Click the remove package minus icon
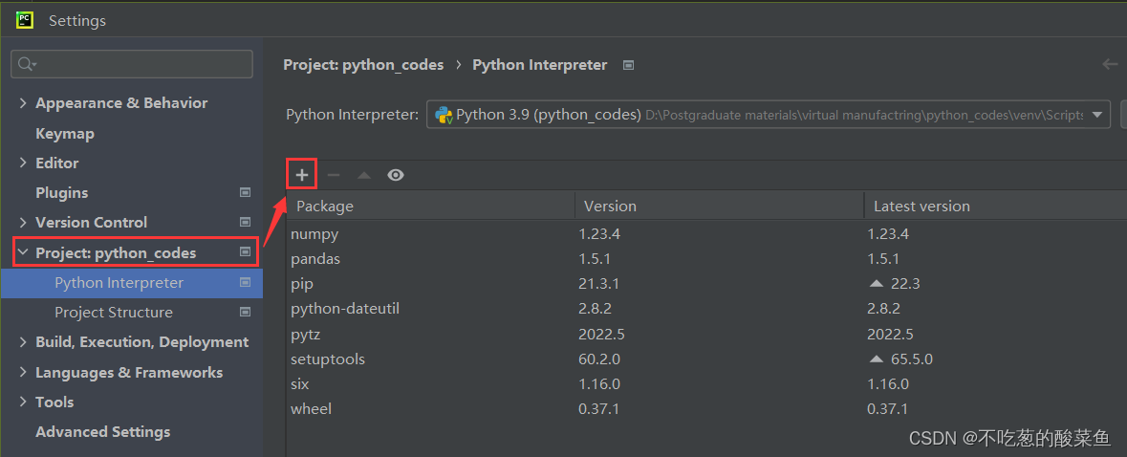Image resolution: width=1127 pixels, height=457 pixels. pyautogui.click(x=334, y=175)
